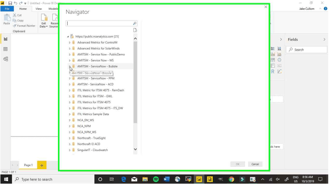Select Northcraft - TrueSight in the list
329x184 pixels.
click(x=92, y=138)
